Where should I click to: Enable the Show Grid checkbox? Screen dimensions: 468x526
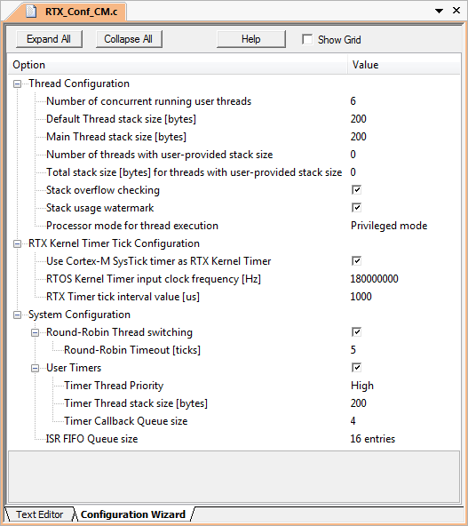pos(307,39)
